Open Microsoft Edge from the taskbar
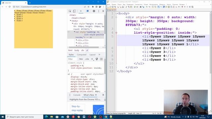The width and height of the screenshot is (212, 119). click(x=46, y=117)
